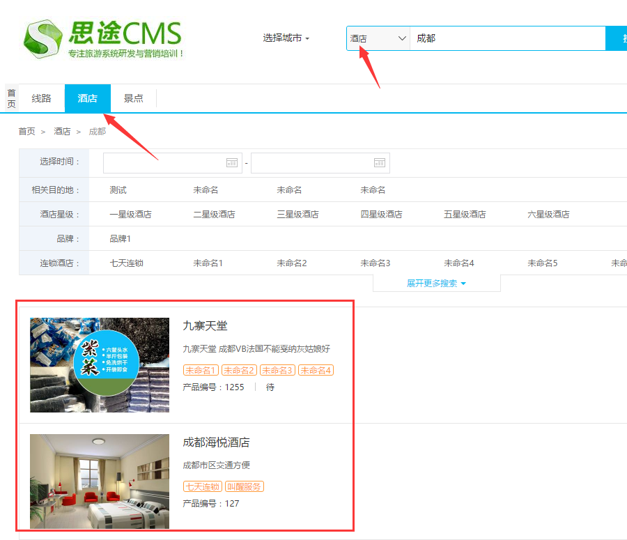Image resolution: width=627 pixels, height=540 pixels.
Task: Click the start date input field
Action: point(164,163)
